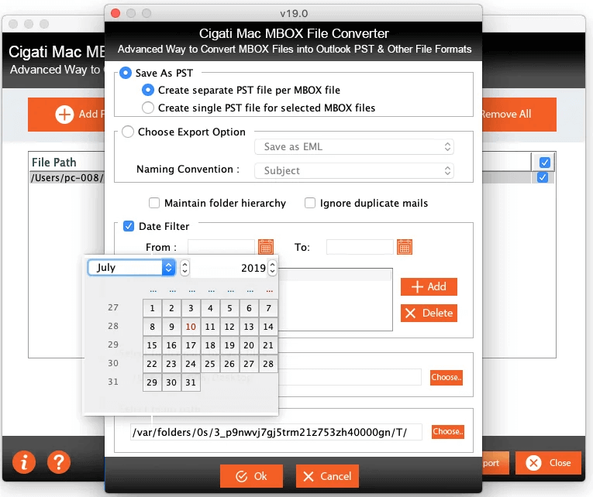The width and height of the screenshot is (593, 497).
Task: Click the Ok button
Action: (251, 476)
